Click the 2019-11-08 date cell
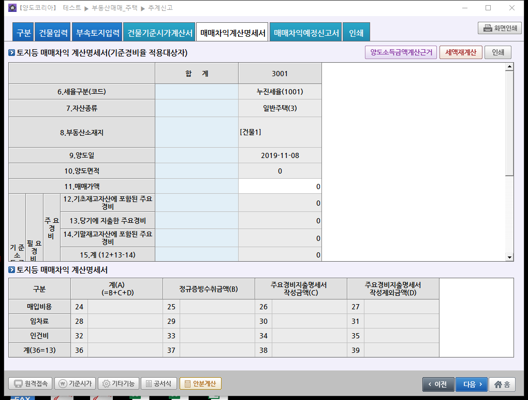Screen dimensions: 528x400 pos(280,155)
